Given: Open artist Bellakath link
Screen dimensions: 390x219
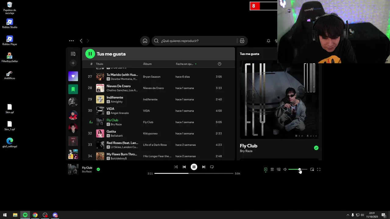Looking at the screenshot, I should click(x=117, y=136).
